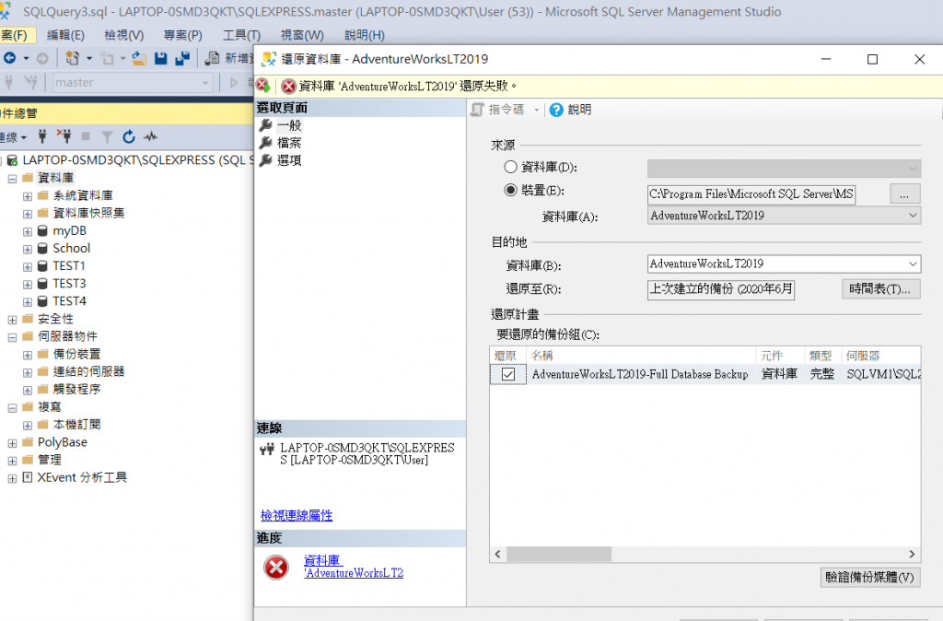Screen dimensions: 943x621
Task: Click the navigate forward arrow in SSMS toolbar
Action: [42, 58]
